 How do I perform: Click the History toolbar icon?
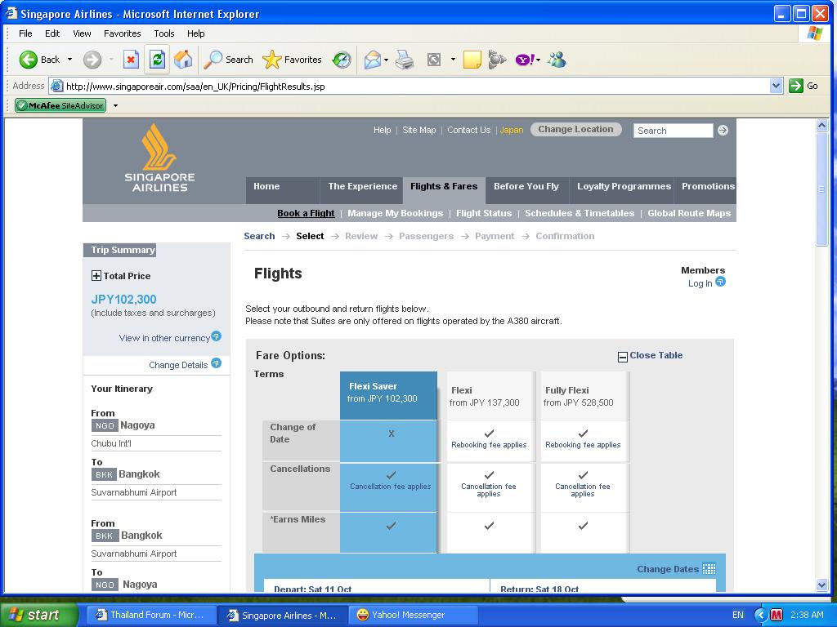[342, 60]
